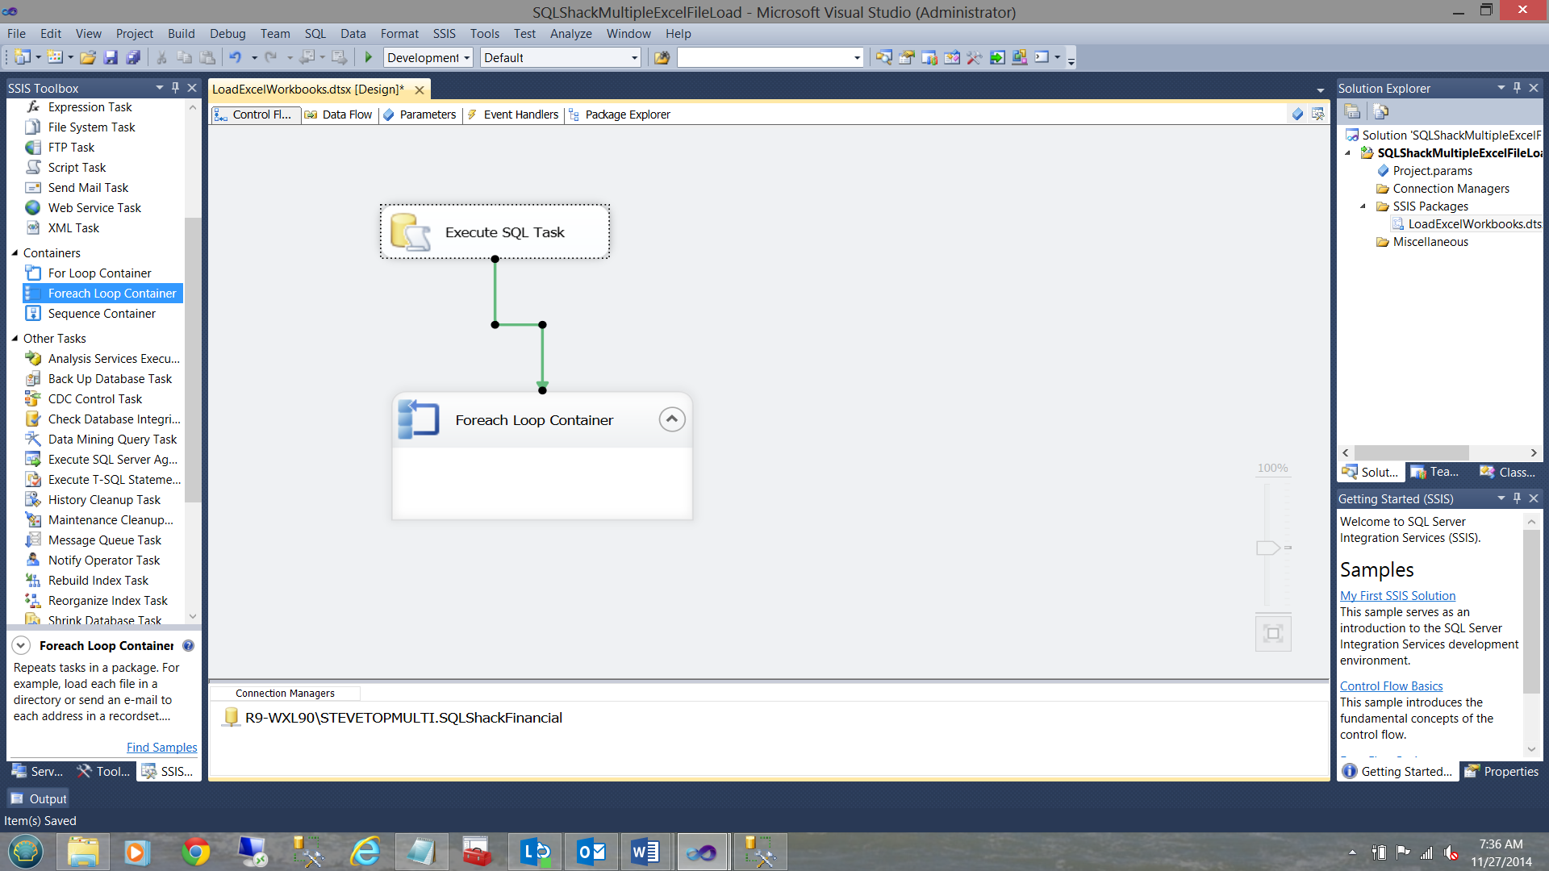1549x871 pixels.
Task: Click the fit-view button below zoom slider
Action: pos(1273,633)
